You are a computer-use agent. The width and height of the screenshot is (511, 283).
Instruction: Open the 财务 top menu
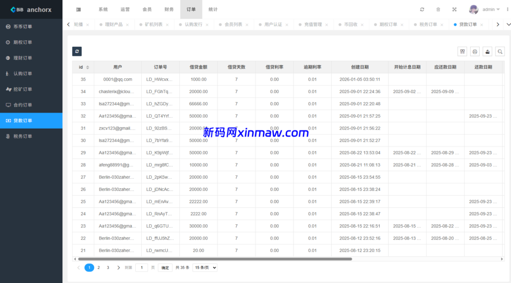coord(169,9)
